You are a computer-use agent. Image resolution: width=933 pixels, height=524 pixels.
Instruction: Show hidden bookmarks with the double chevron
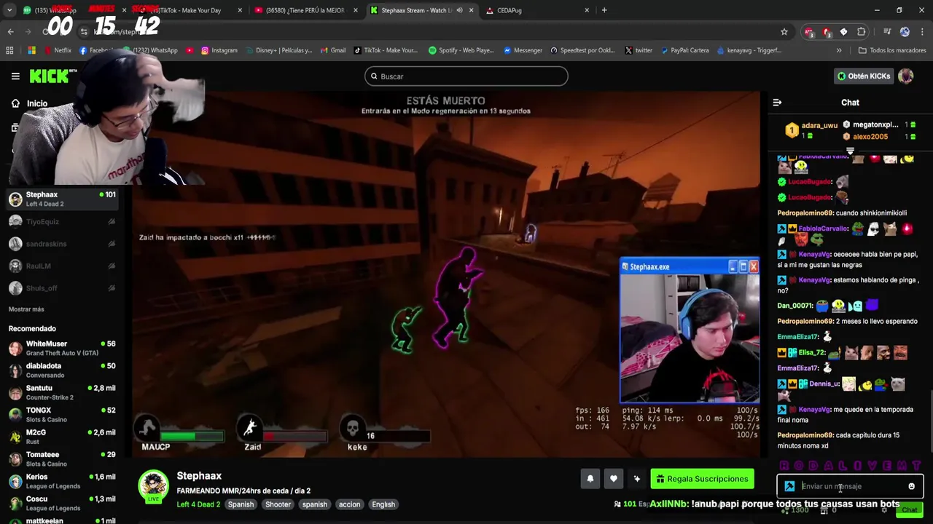pos(839,50)
